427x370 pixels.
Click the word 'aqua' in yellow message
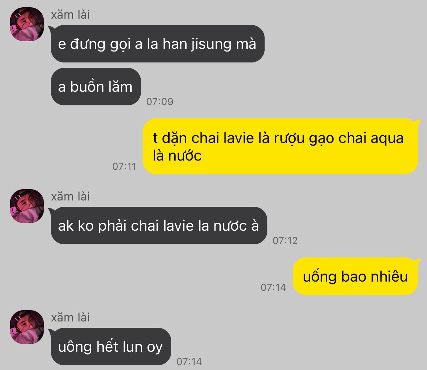click(x=387, y=139)
